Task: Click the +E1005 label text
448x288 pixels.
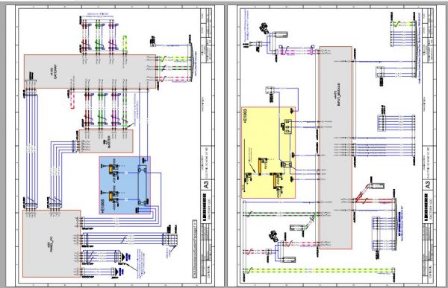Action: 103,205
